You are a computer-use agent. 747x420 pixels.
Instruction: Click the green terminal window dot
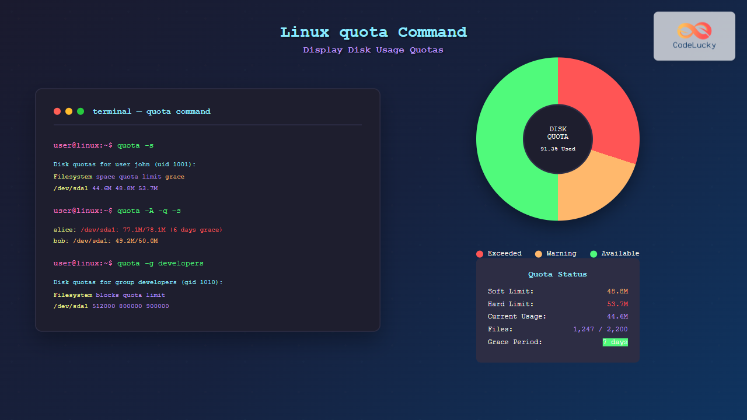(81, 111)
